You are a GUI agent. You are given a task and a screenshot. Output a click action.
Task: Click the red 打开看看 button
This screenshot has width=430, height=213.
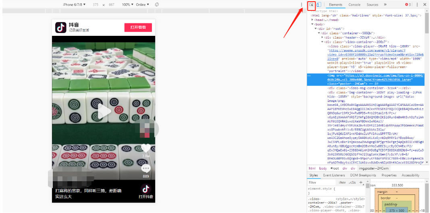tap(138, 27)
